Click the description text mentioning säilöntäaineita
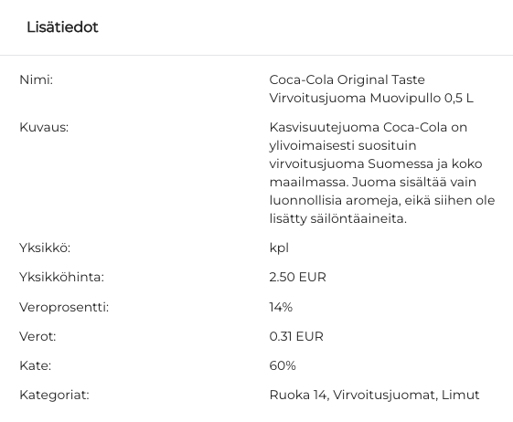Screen dimensions: 513x422 338,218
